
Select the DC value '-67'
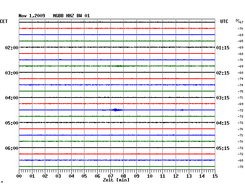tap(241, 22)
